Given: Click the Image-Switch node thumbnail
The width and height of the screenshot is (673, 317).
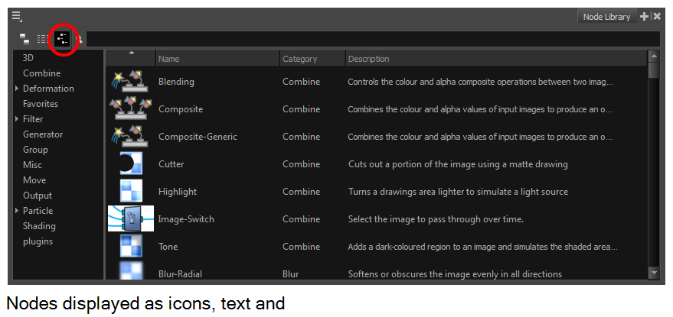Looking at the screenshot, I should coord(130,219).
